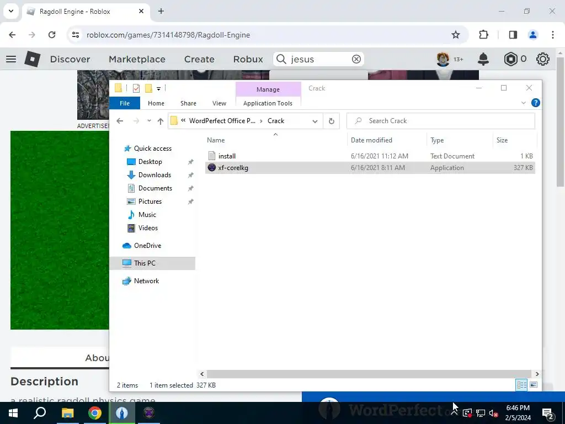Open Videos in navigation pane
565x424 pixels.
(x=148, y=228)
